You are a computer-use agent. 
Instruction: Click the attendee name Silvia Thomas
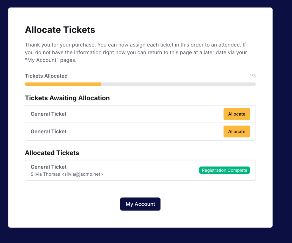tap(45, 174)
